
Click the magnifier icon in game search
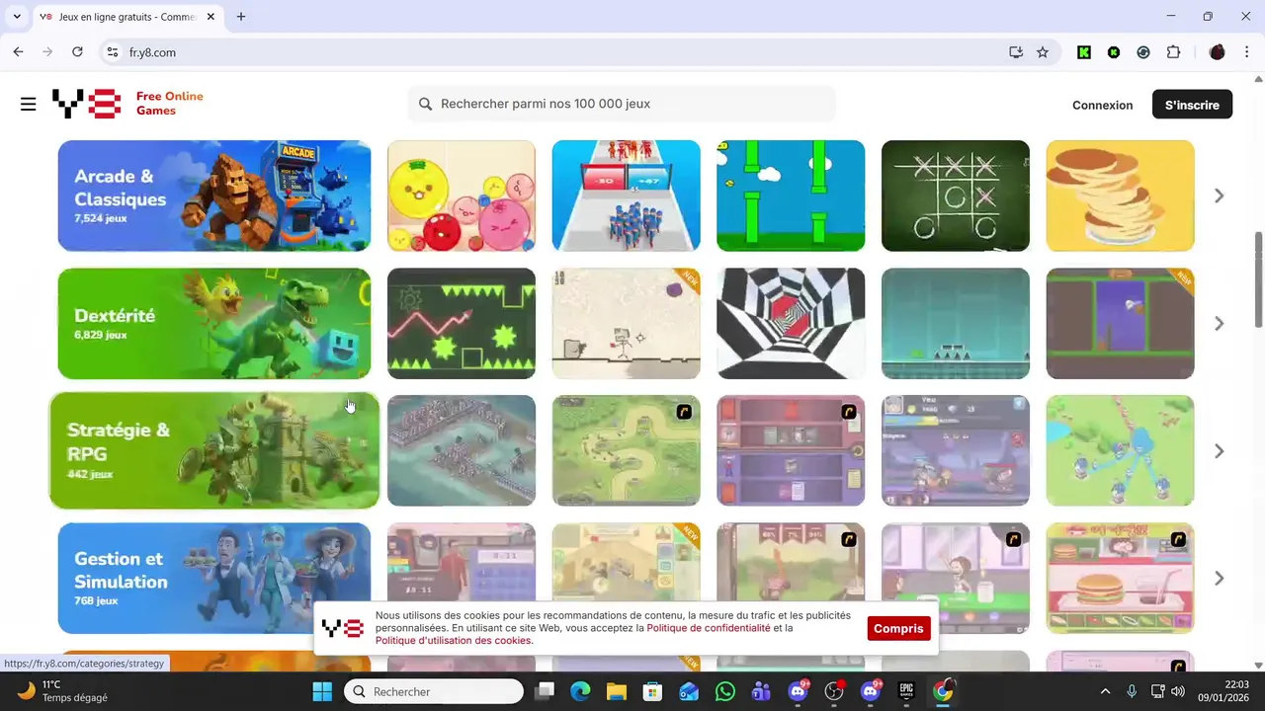tap(426, 104)
